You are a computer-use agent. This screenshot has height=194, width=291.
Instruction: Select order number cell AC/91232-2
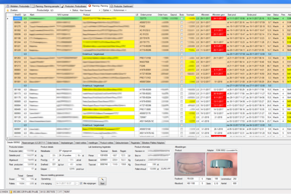pos(148,30)
